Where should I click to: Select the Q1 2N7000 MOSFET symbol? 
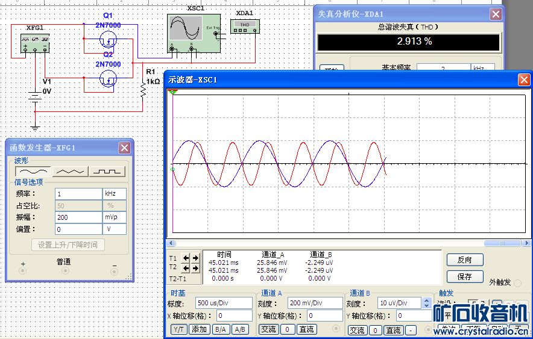pyautogui.click(x=109, y=41)
